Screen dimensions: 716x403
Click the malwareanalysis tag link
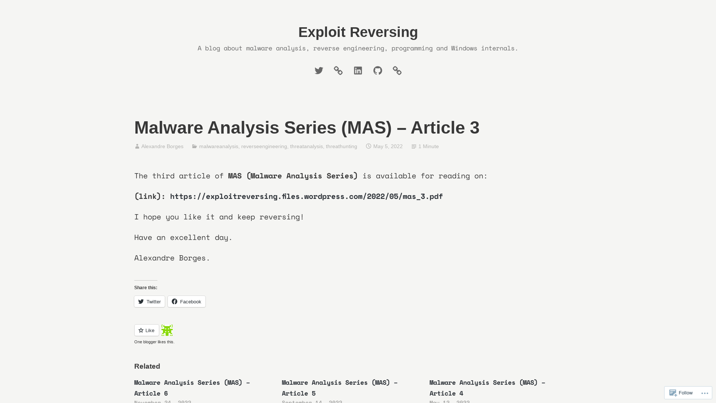coord(218,146)
